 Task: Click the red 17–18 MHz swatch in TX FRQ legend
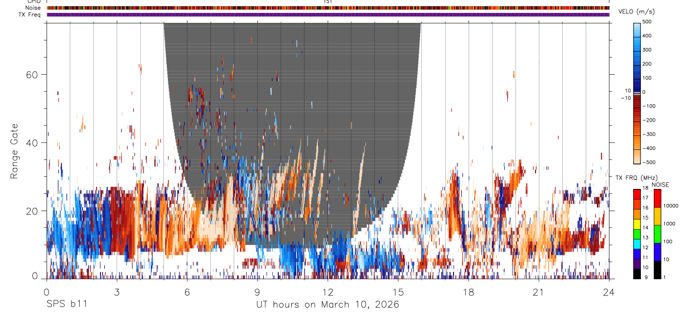pyautogui.click(x=636, y=195)
